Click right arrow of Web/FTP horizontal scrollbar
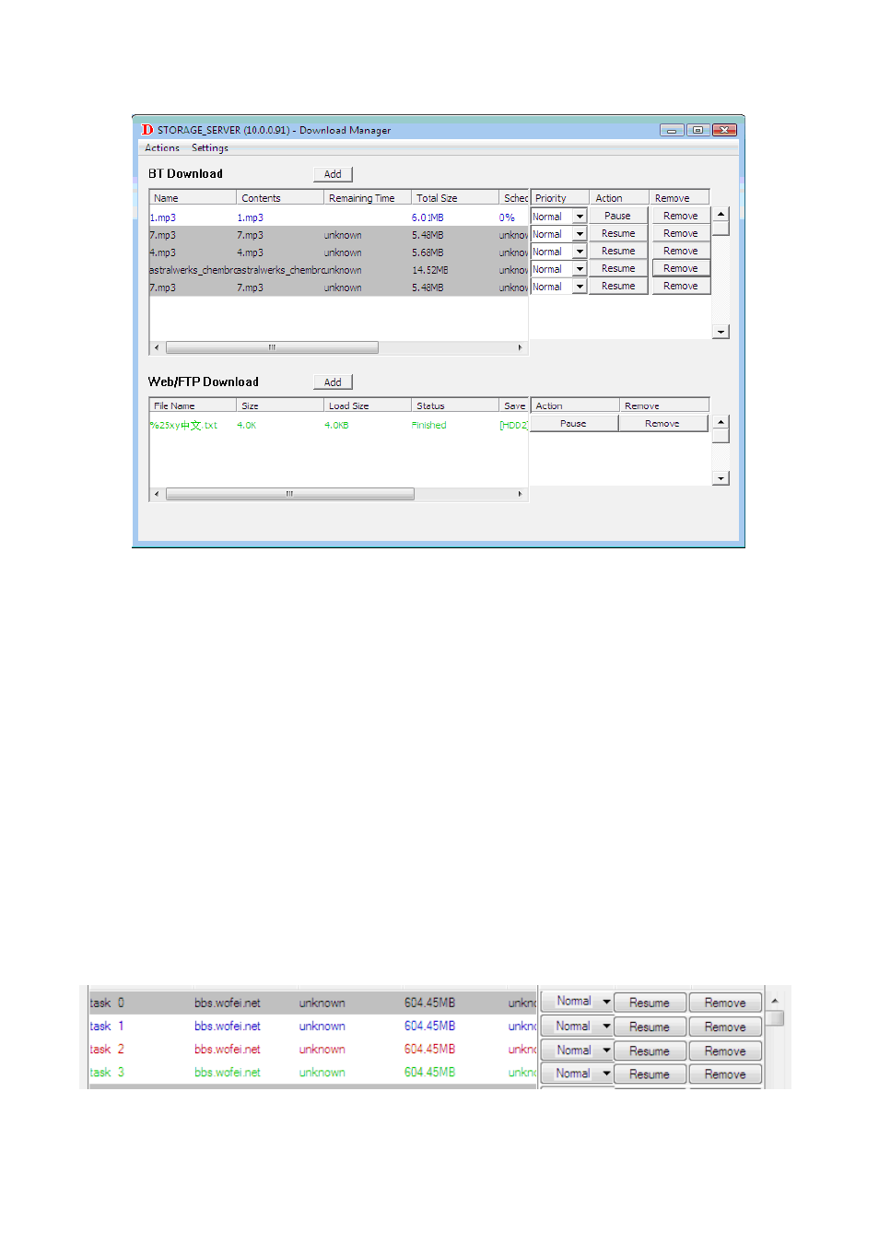Viewport: 879px width, 1244px height. pyautogui.click(x=521, y=494)
